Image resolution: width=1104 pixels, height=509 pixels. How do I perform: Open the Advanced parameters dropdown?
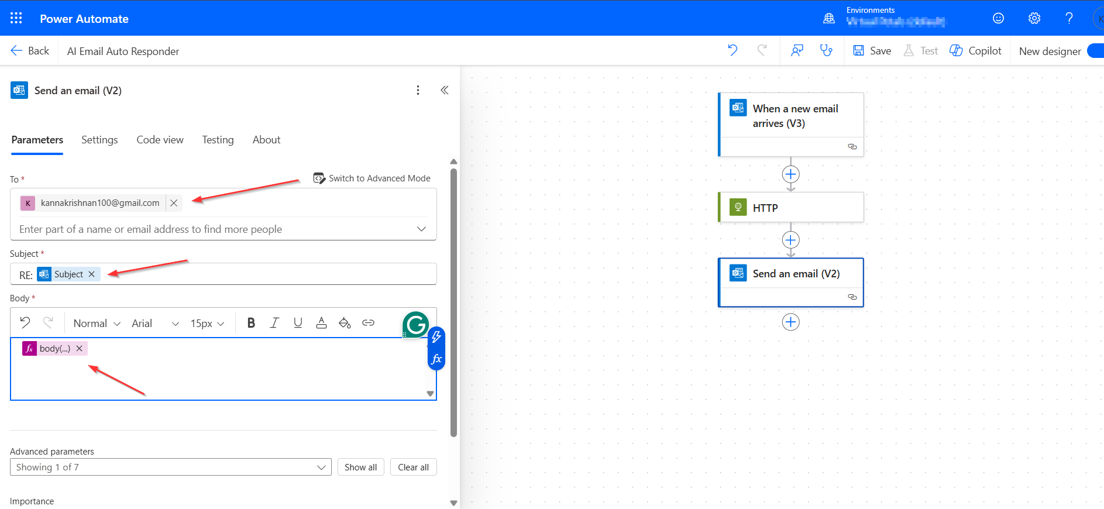(x=171, y=467)
